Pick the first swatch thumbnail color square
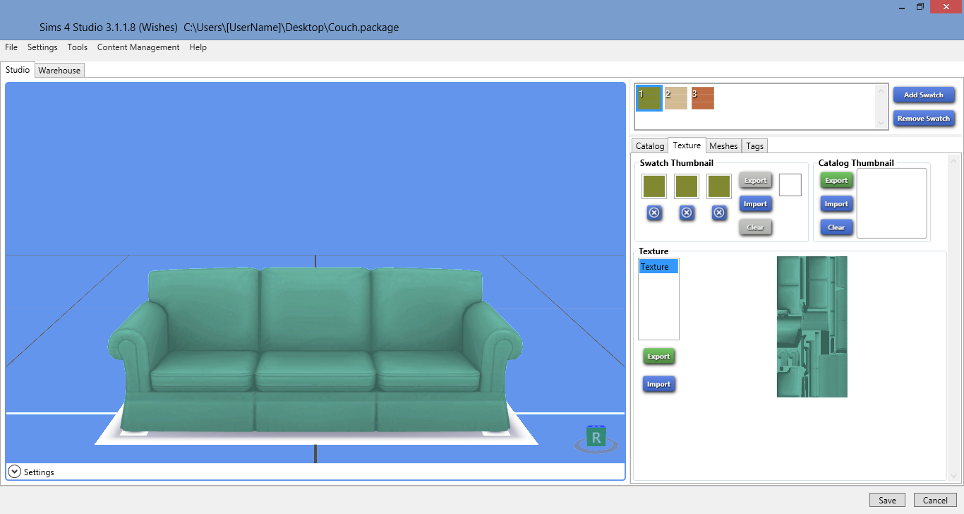Screen dimensions: 964x514 click(x=654, y=186)
